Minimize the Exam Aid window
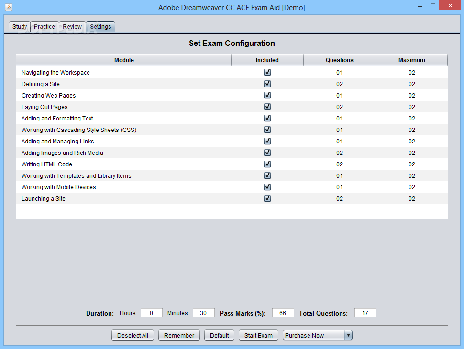Viewport: 464px width, 349px height. click(420, 6)
